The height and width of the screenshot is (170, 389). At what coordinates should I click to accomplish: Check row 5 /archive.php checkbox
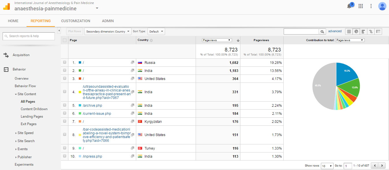coord(65,105)
